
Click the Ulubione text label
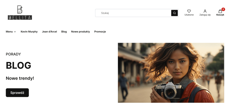189,15
